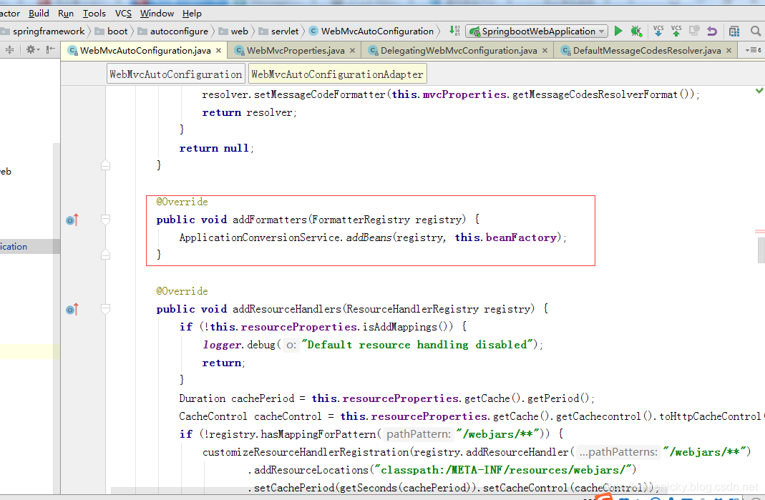Viewport: 765px width, 500px height.
Task: Start debugging with the bug icon
Action: click(x=636, y=31)
